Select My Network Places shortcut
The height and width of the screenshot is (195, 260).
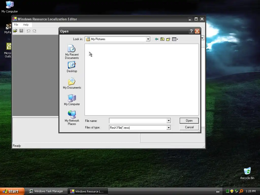(x=72, y=118)
